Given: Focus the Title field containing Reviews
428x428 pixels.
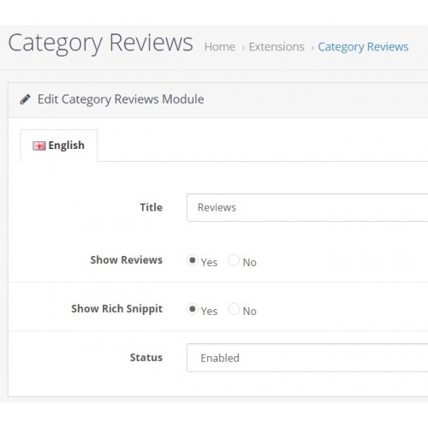Looking at the screenshot, I should [307, 207].
